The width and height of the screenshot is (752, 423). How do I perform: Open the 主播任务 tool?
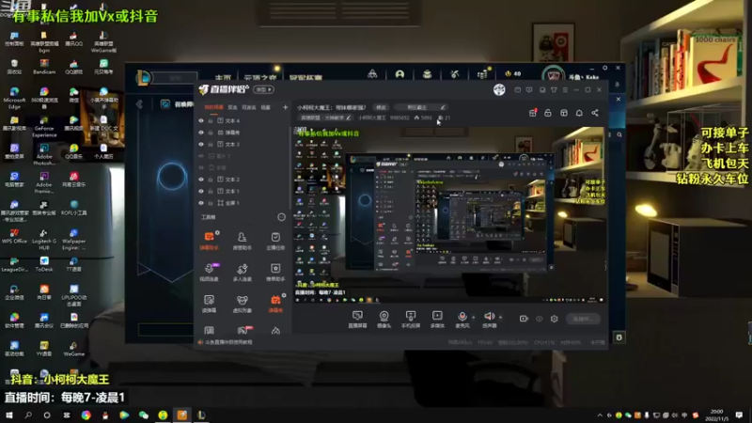pyautogui.click(x=275, y=241)
